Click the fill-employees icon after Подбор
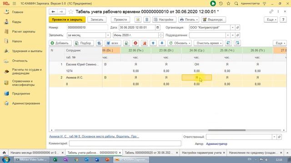The image size is (291, 163). pos(99,43)
